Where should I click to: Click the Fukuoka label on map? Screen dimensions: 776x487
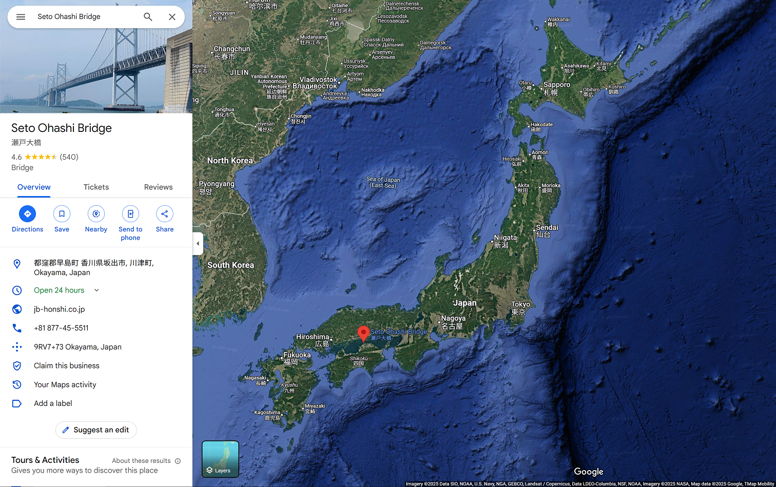tap(297, 358)
